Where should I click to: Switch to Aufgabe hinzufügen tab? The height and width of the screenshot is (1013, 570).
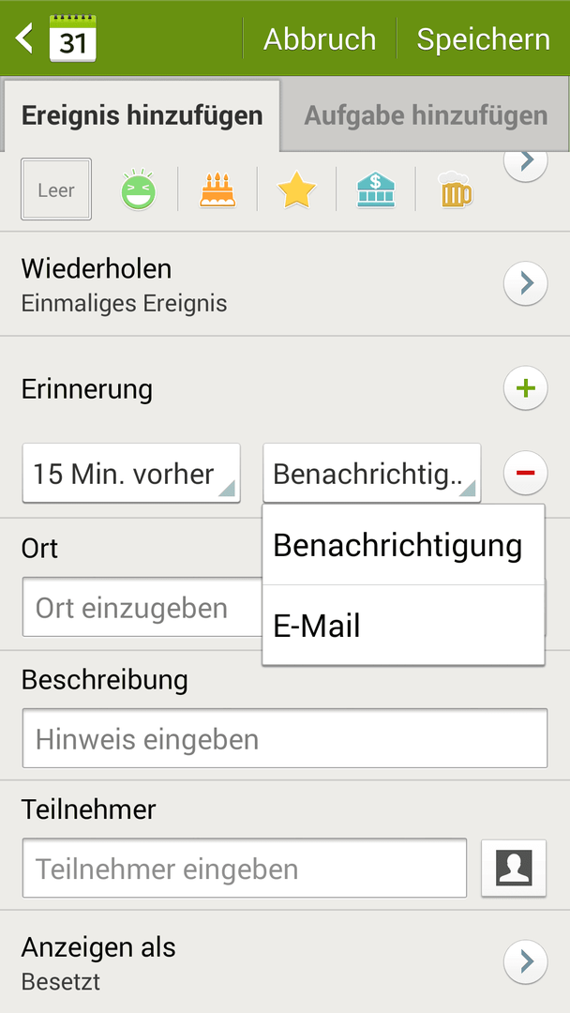[x=426, y=116]
